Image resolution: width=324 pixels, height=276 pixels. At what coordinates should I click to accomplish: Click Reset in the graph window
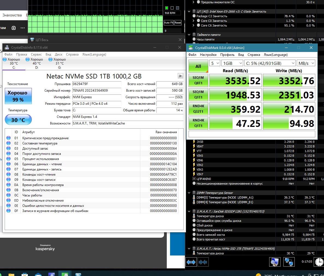coord(178,23)
